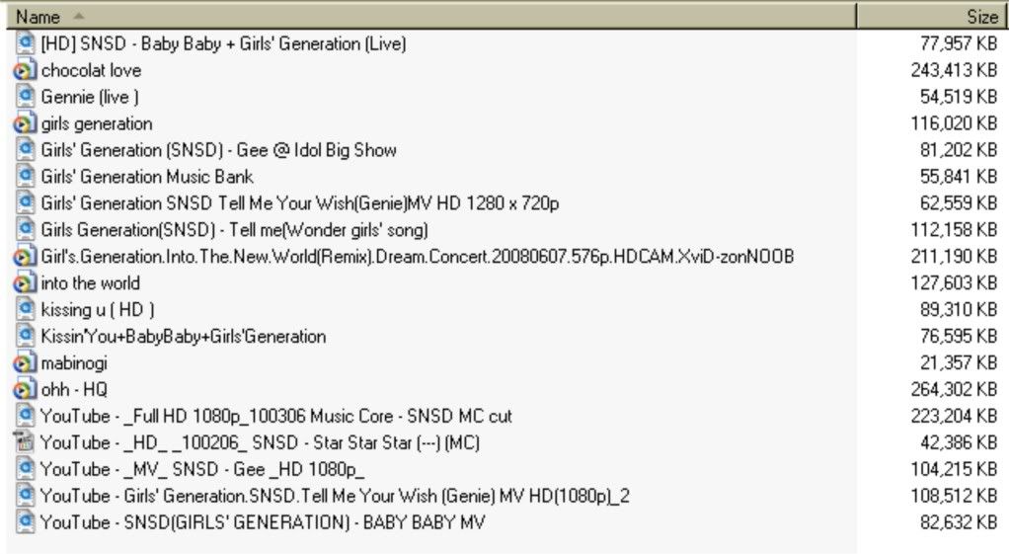Screen dimensions: 1009x554
Task: Select the file named 'ohh - HQ'
Action: 74,390
